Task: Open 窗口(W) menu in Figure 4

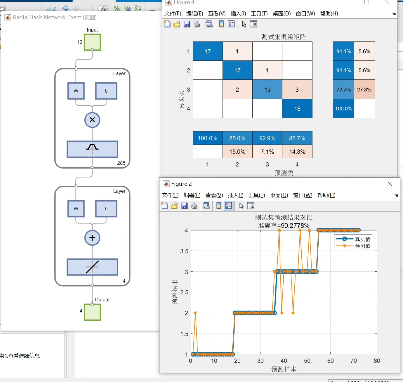Action: [x=305, y=14]
